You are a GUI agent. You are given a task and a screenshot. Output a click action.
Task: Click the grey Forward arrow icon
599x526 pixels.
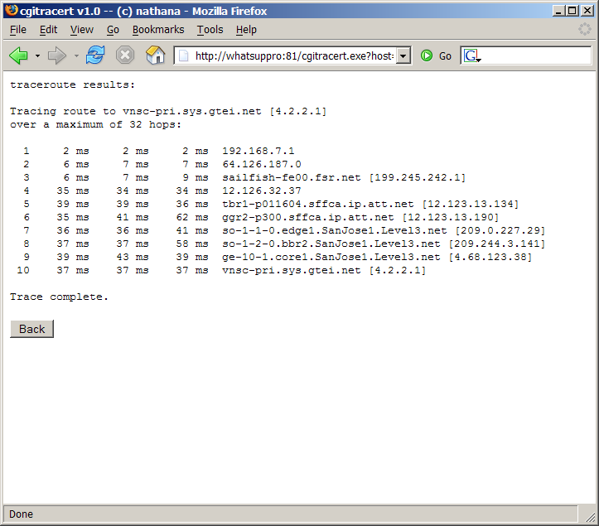[x=56, y=55]
